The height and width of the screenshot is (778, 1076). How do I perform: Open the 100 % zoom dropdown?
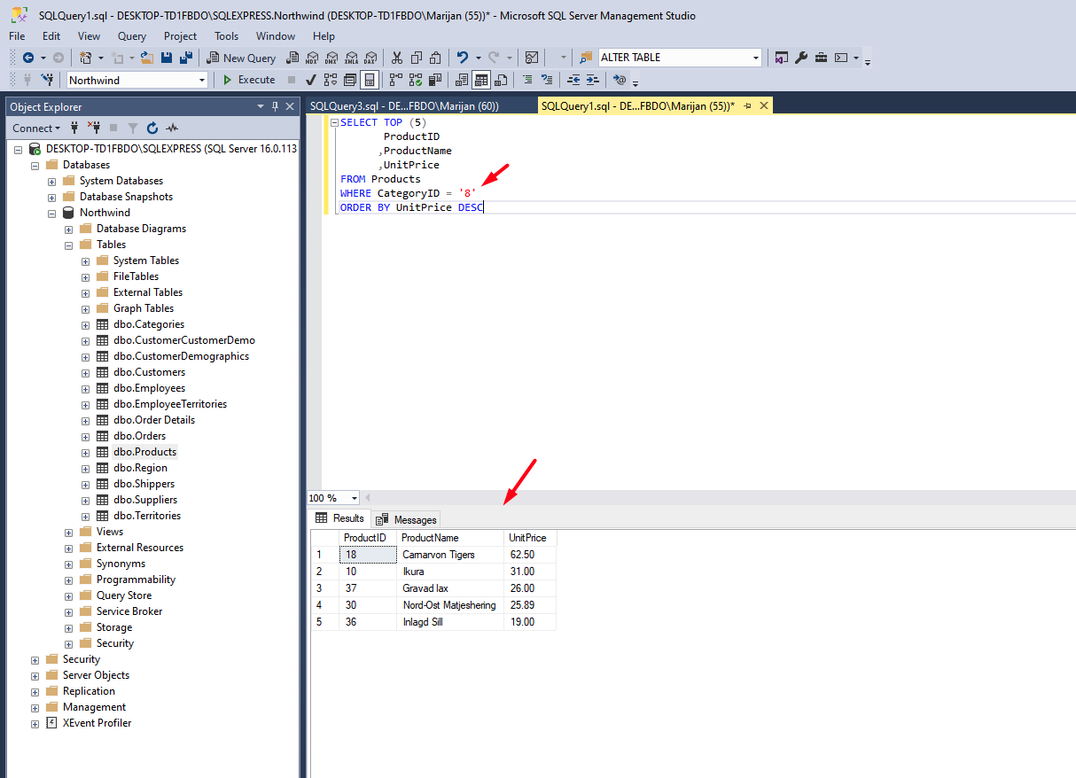pyautogui.click(x=355, y=498)
